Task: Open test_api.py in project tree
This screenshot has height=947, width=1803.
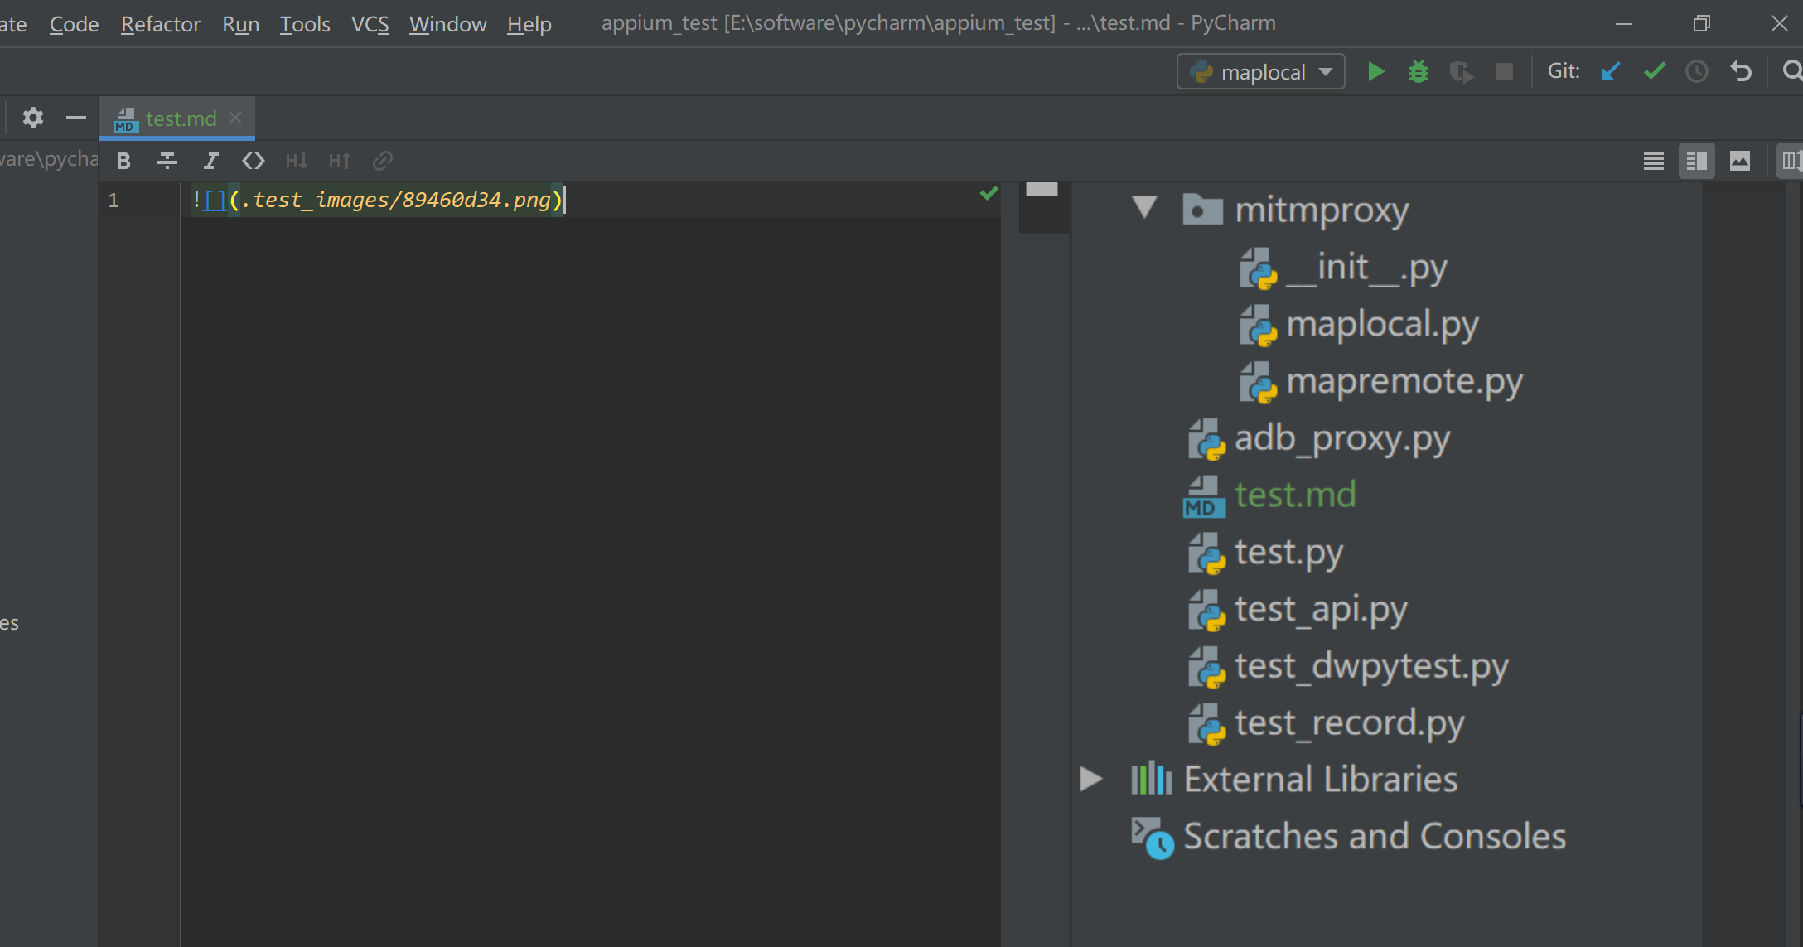Action: tap(1320, 609)
